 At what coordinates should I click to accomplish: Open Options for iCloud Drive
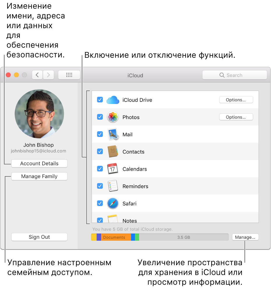236,100
